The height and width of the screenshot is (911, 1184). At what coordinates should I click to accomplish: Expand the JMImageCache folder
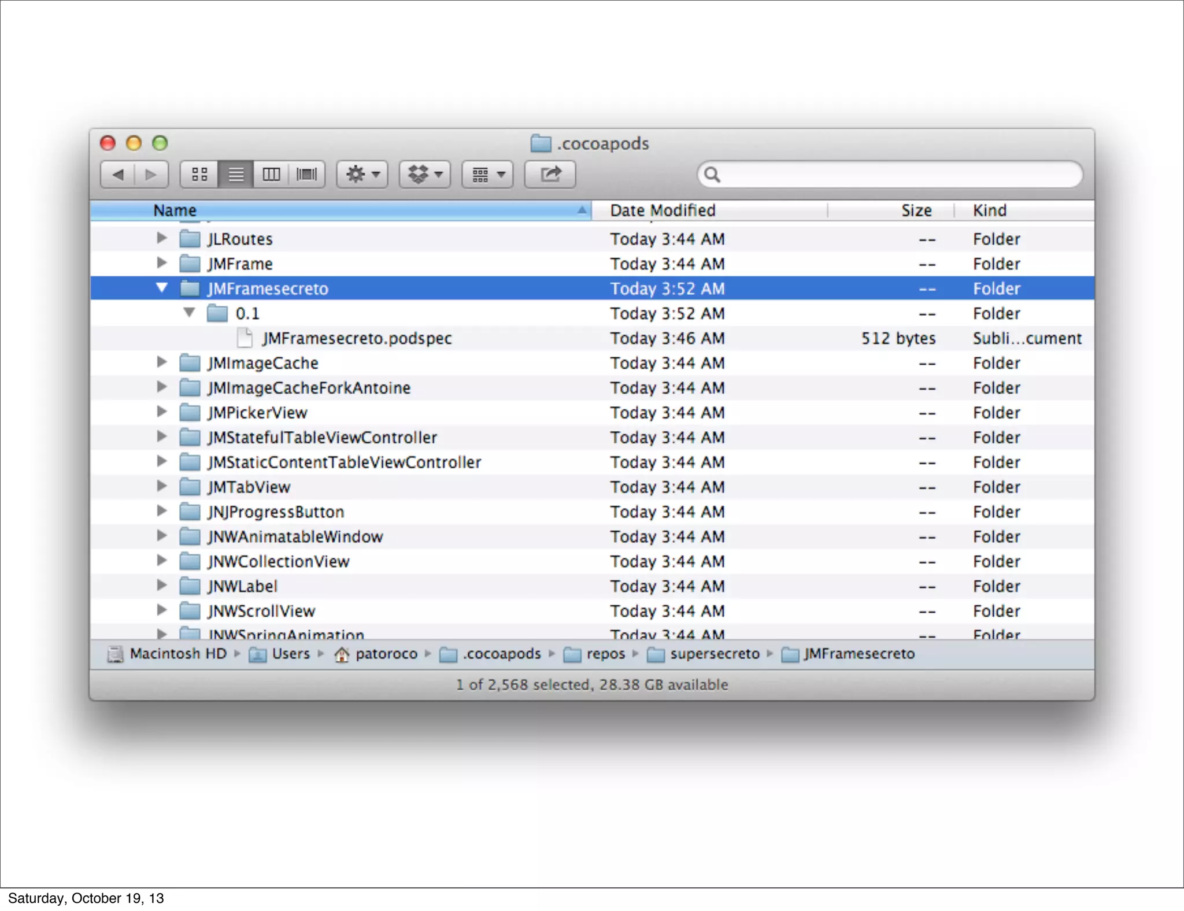coord(162,362)
